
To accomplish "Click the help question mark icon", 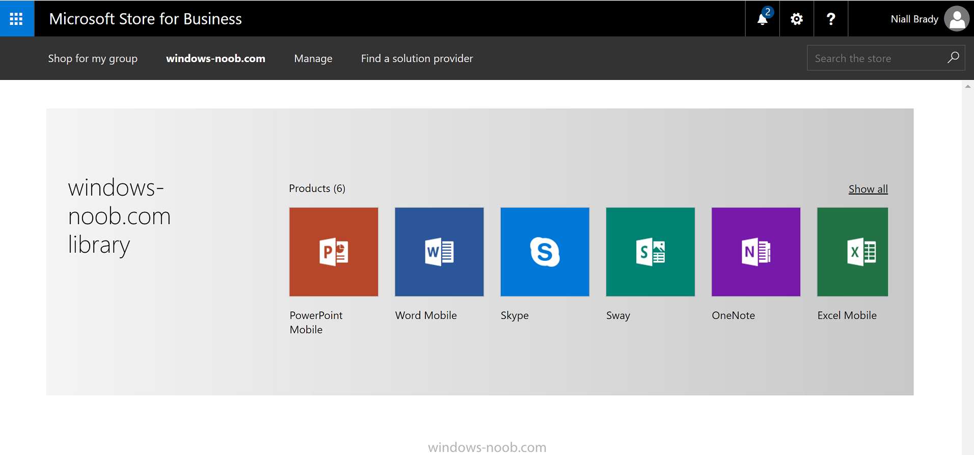I will (831, 19).
